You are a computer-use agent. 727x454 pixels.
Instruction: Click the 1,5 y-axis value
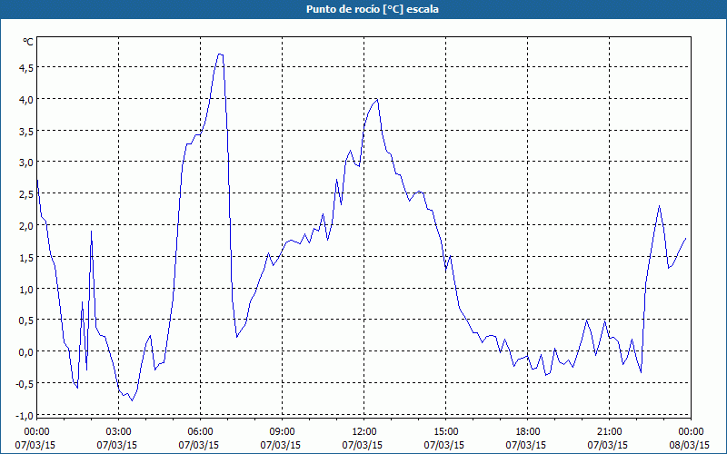click(25, 257)
